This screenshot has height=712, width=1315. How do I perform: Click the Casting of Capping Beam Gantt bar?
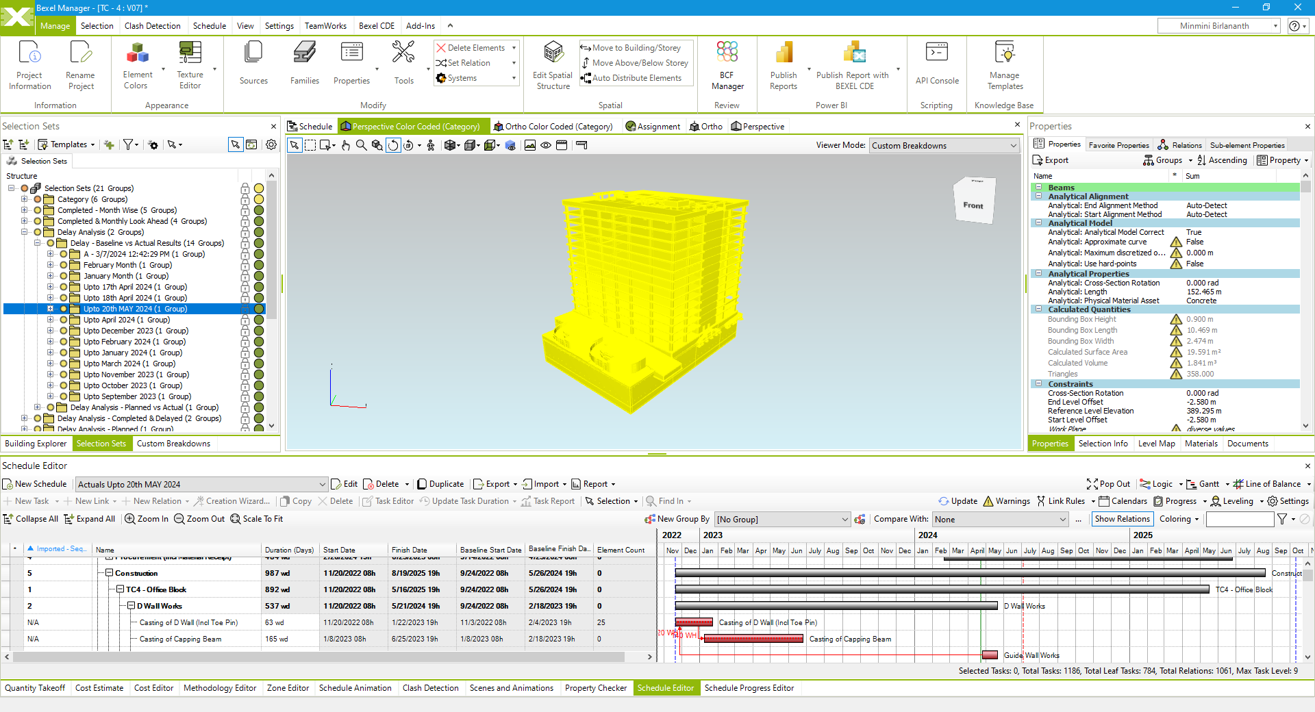point(753,639)
